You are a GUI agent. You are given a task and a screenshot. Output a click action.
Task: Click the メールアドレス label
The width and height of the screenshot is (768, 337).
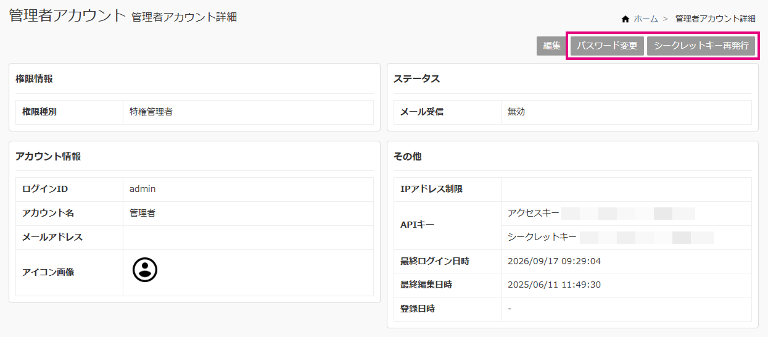(52, 237)
